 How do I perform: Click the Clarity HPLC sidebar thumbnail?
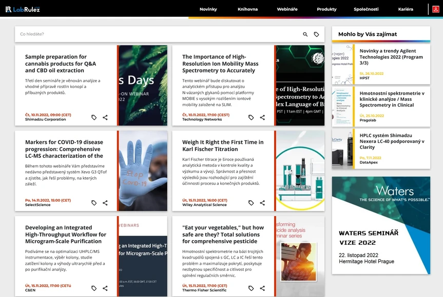tap(342, 149)
